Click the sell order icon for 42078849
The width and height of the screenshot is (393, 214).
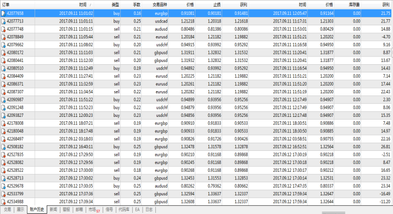pos(3,37)
